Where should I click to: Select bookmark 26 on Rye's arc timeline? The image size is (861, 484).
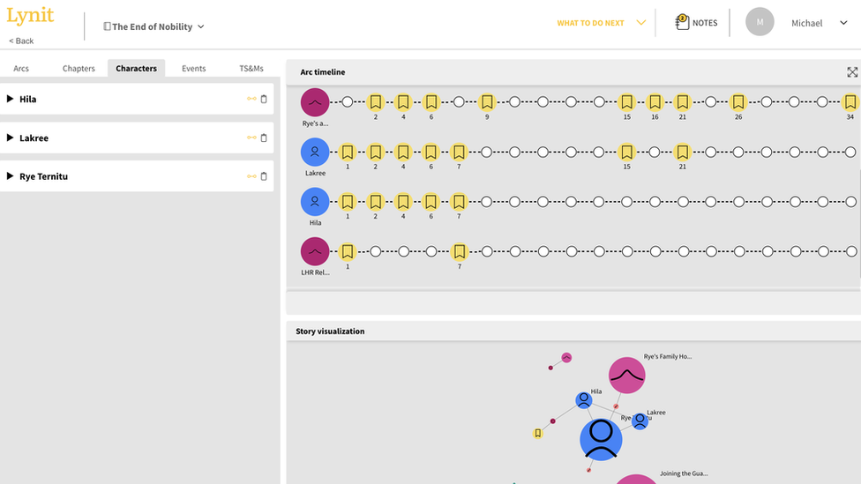(738, 102)
